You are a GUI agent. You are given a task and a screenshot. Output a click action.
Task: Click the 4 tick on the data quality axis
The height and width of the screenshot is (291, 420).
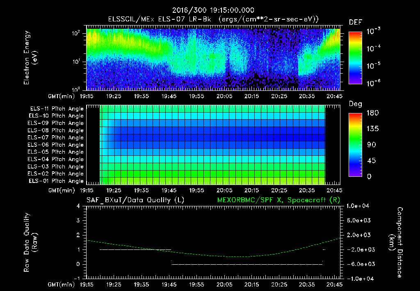(x=78, y=206)
